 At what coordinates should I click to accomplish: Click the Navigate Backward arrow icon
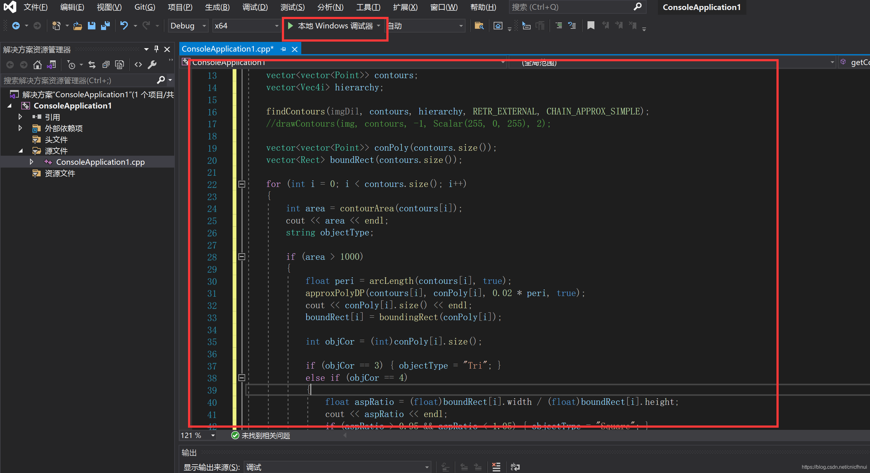[x=16, y=26]
